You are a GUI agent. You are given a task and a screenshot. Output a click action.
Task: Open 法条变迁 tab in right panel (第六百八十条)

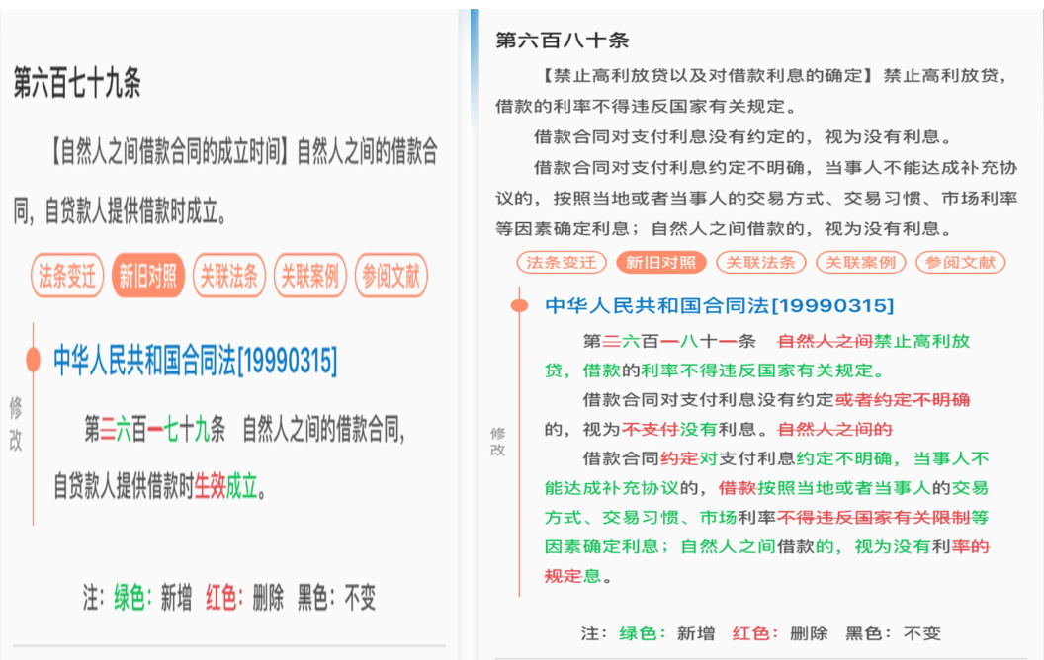tap(562, 263)
